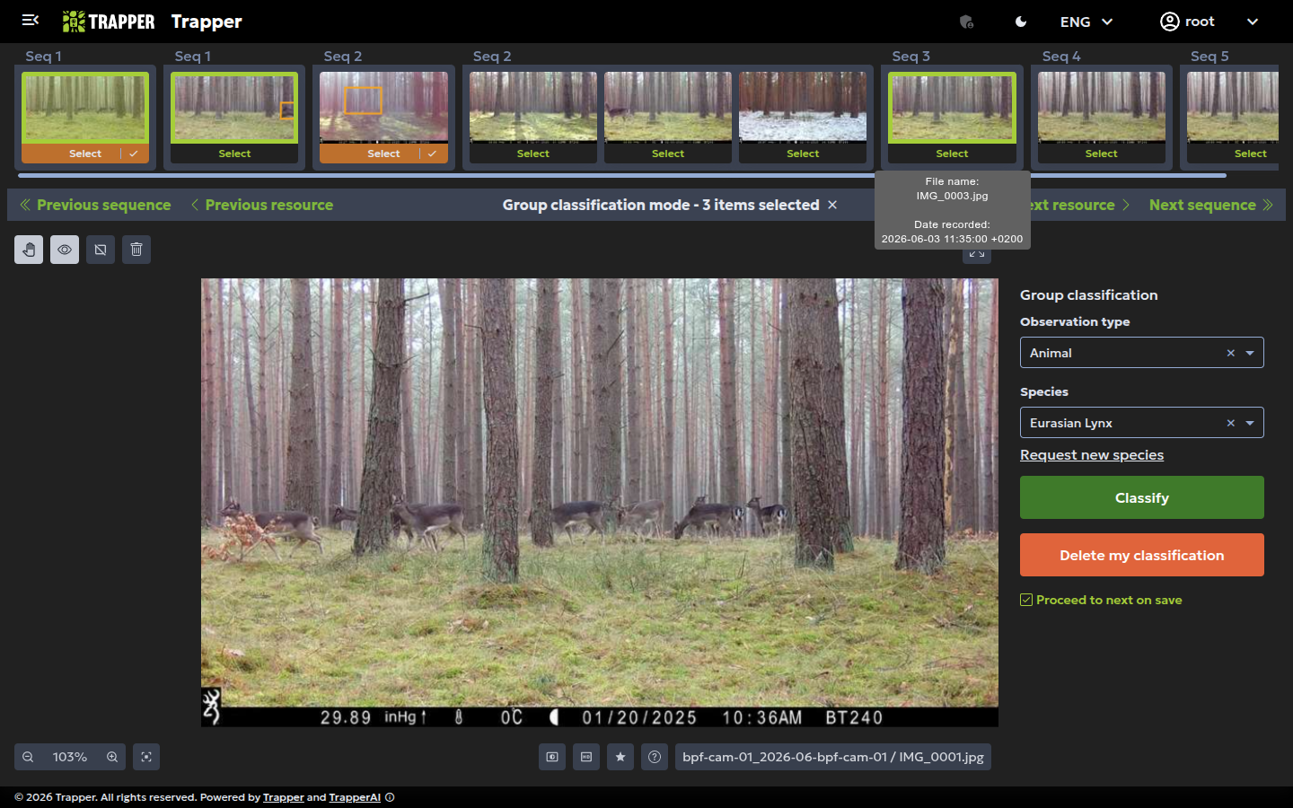
Task: Toggle Proceed to next on save checkbox
Action: pyautogui.click(x=1026, y=600)
